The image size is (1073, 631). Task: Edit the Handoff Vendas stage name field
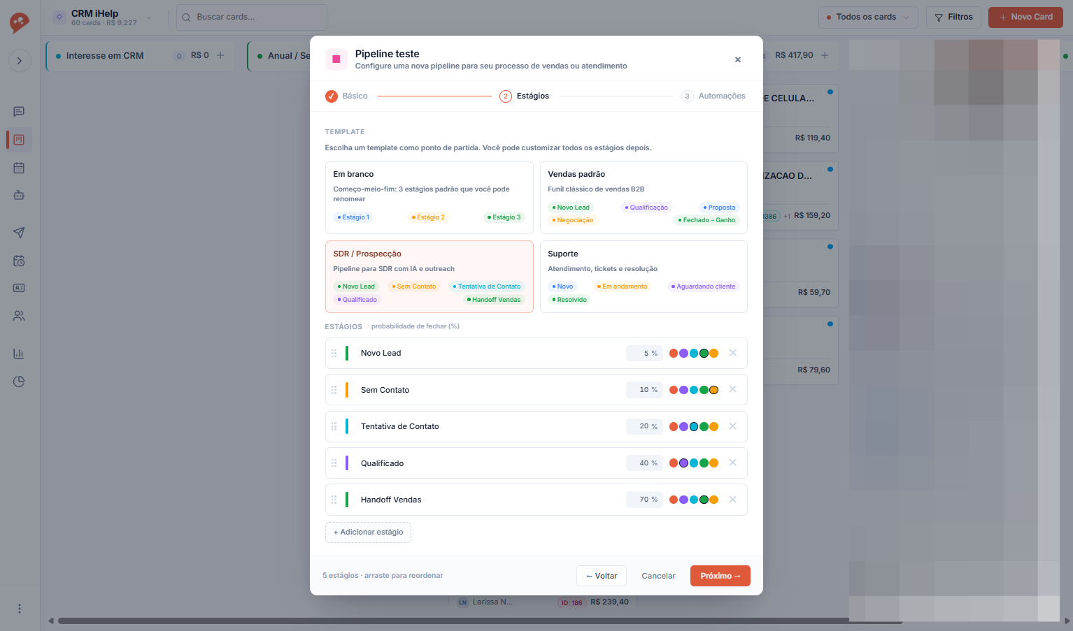point(488,500)
